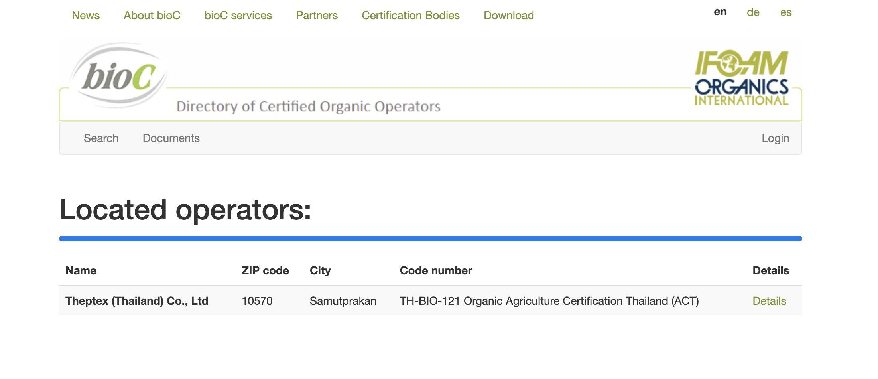Screen dimensions: 878x379
Task: Open the Documents tab
Action: (171, 138)
